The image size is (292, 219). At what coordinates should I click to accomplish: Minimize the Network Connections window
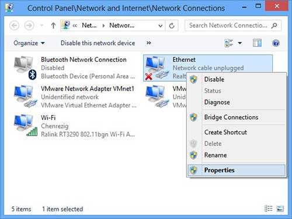(244, 8)
